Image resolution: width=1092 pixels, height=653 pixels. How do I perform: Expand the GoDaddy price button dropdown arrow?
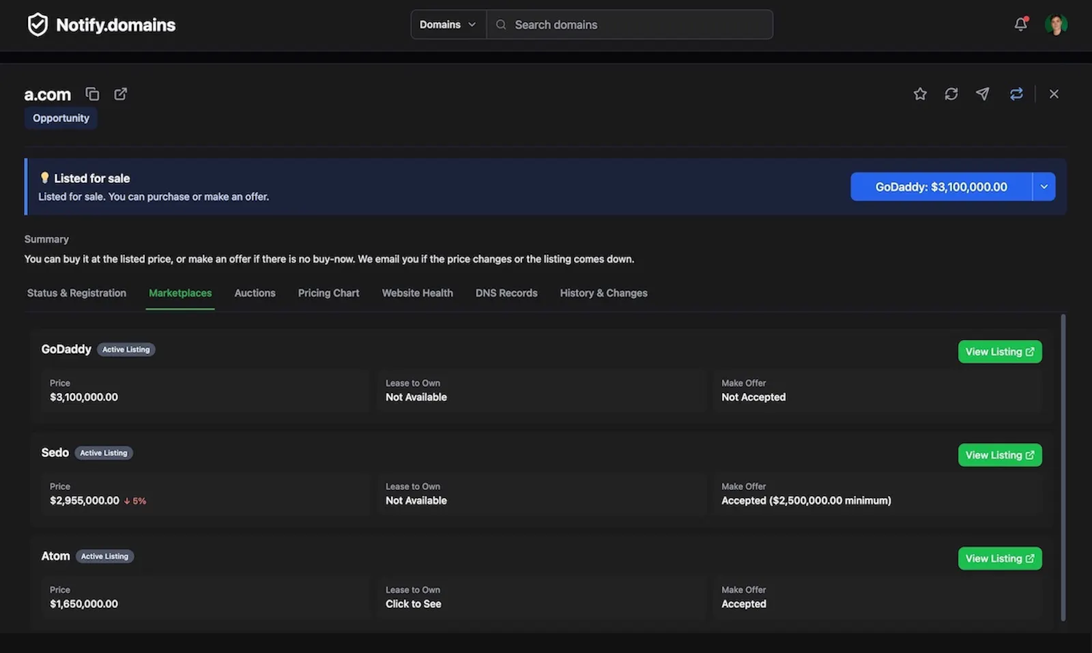1044,187
